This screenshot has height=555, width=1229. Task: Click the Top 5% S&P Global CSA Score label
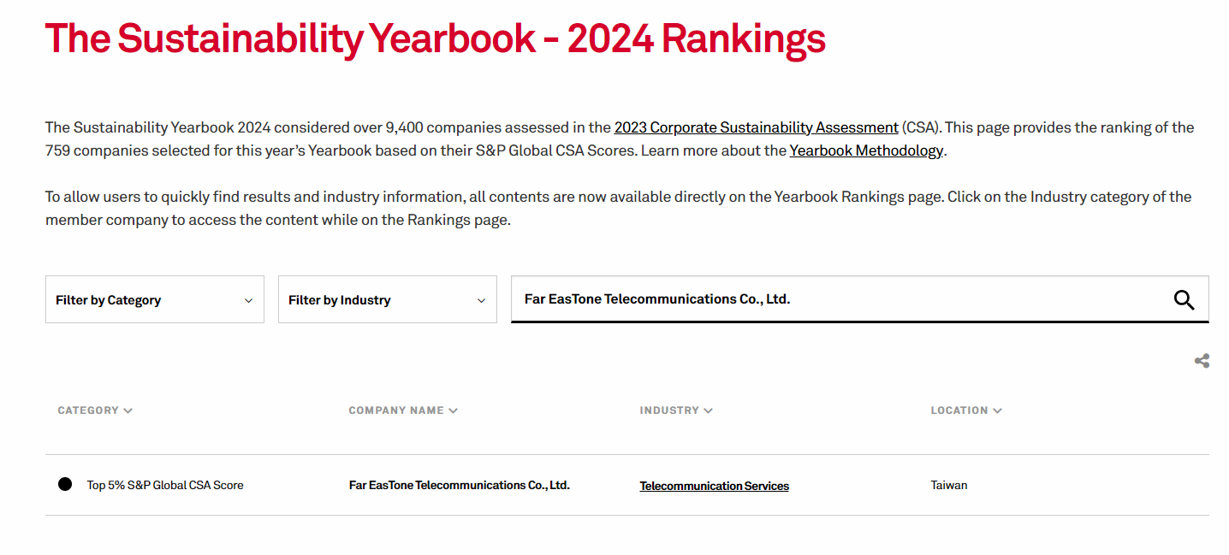(x=165, y=485)
